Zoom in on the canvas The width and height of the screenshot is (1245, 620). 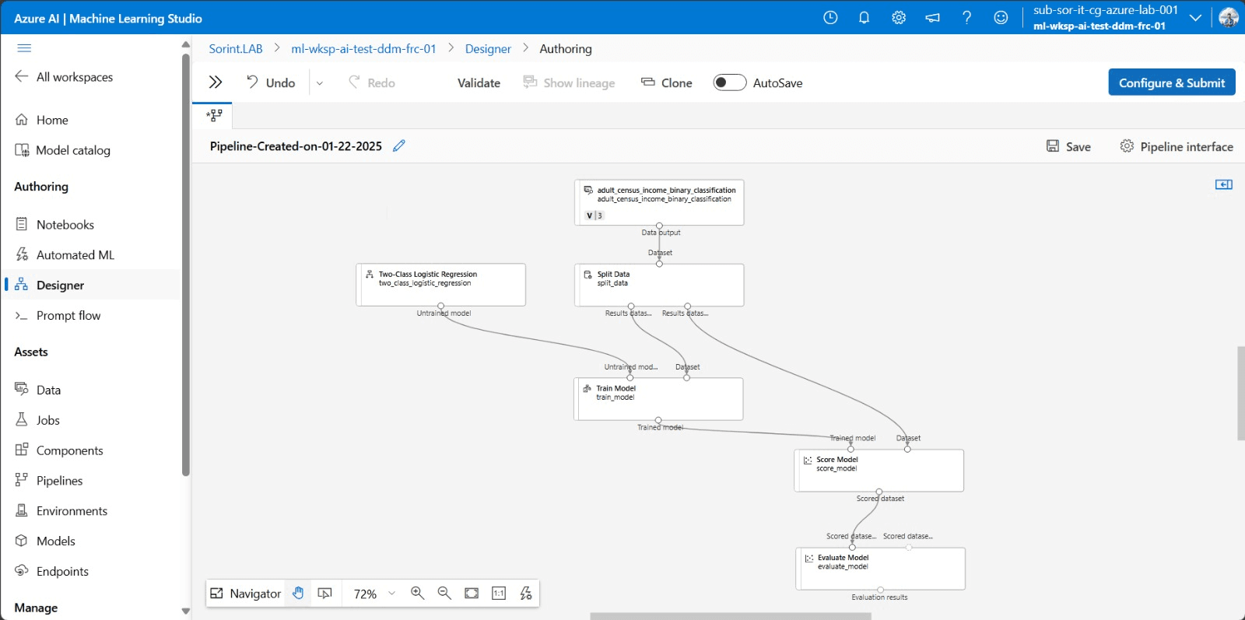coord(417,594)
